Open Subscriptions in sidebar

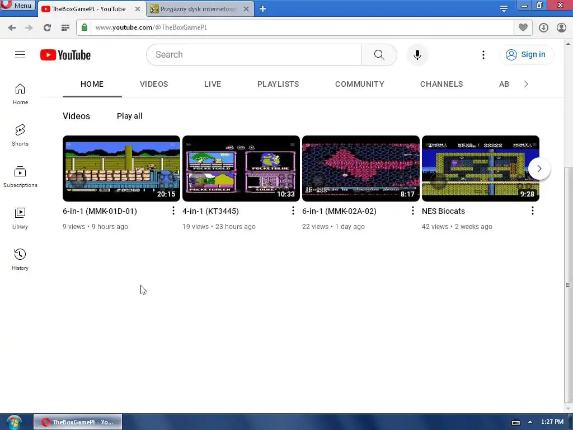pyautogui.click(x=20, y=177)
